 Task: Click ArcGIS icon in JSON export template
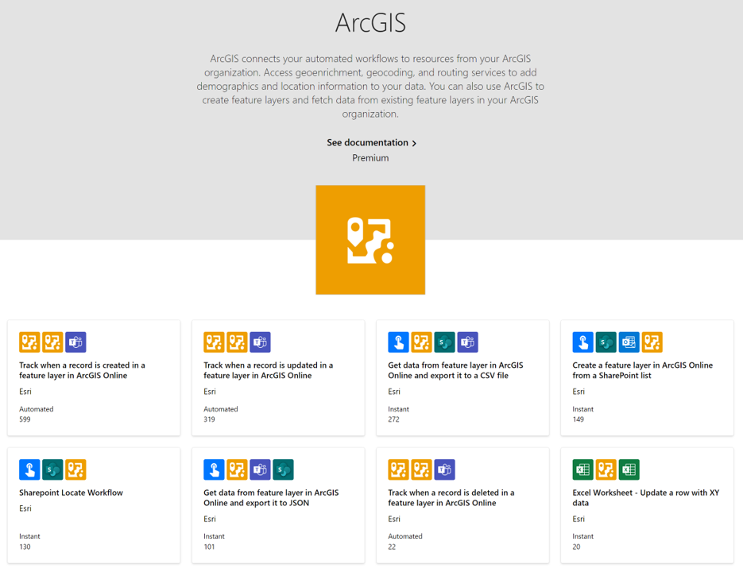(237, 470)
